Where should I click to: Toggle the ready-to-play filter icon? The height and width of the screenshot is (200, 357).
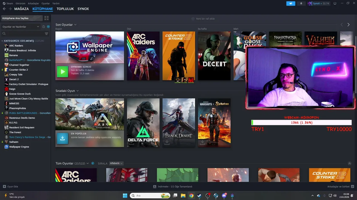[48, 27]
